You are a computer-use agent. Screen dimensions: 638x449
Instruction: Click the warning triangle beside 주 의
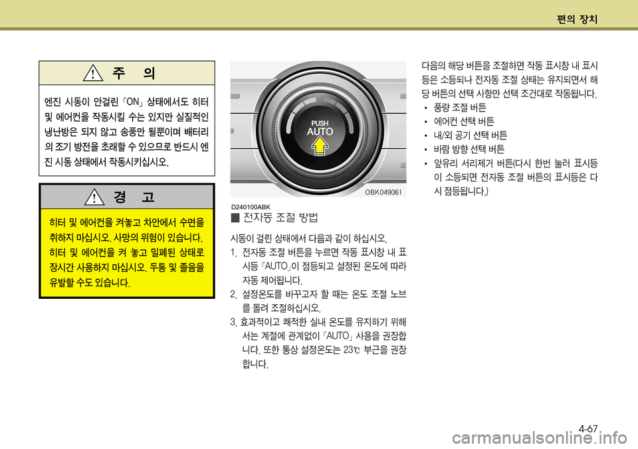pos(93,73)
